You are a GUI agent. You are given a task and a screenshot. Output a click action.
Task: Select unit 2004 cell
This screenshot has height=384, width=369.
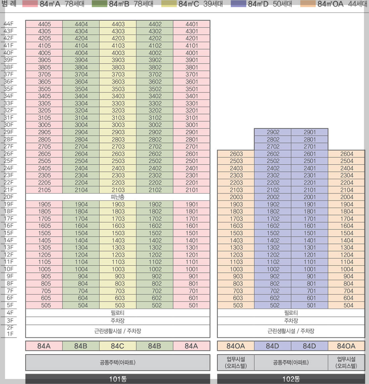(347, 197)
